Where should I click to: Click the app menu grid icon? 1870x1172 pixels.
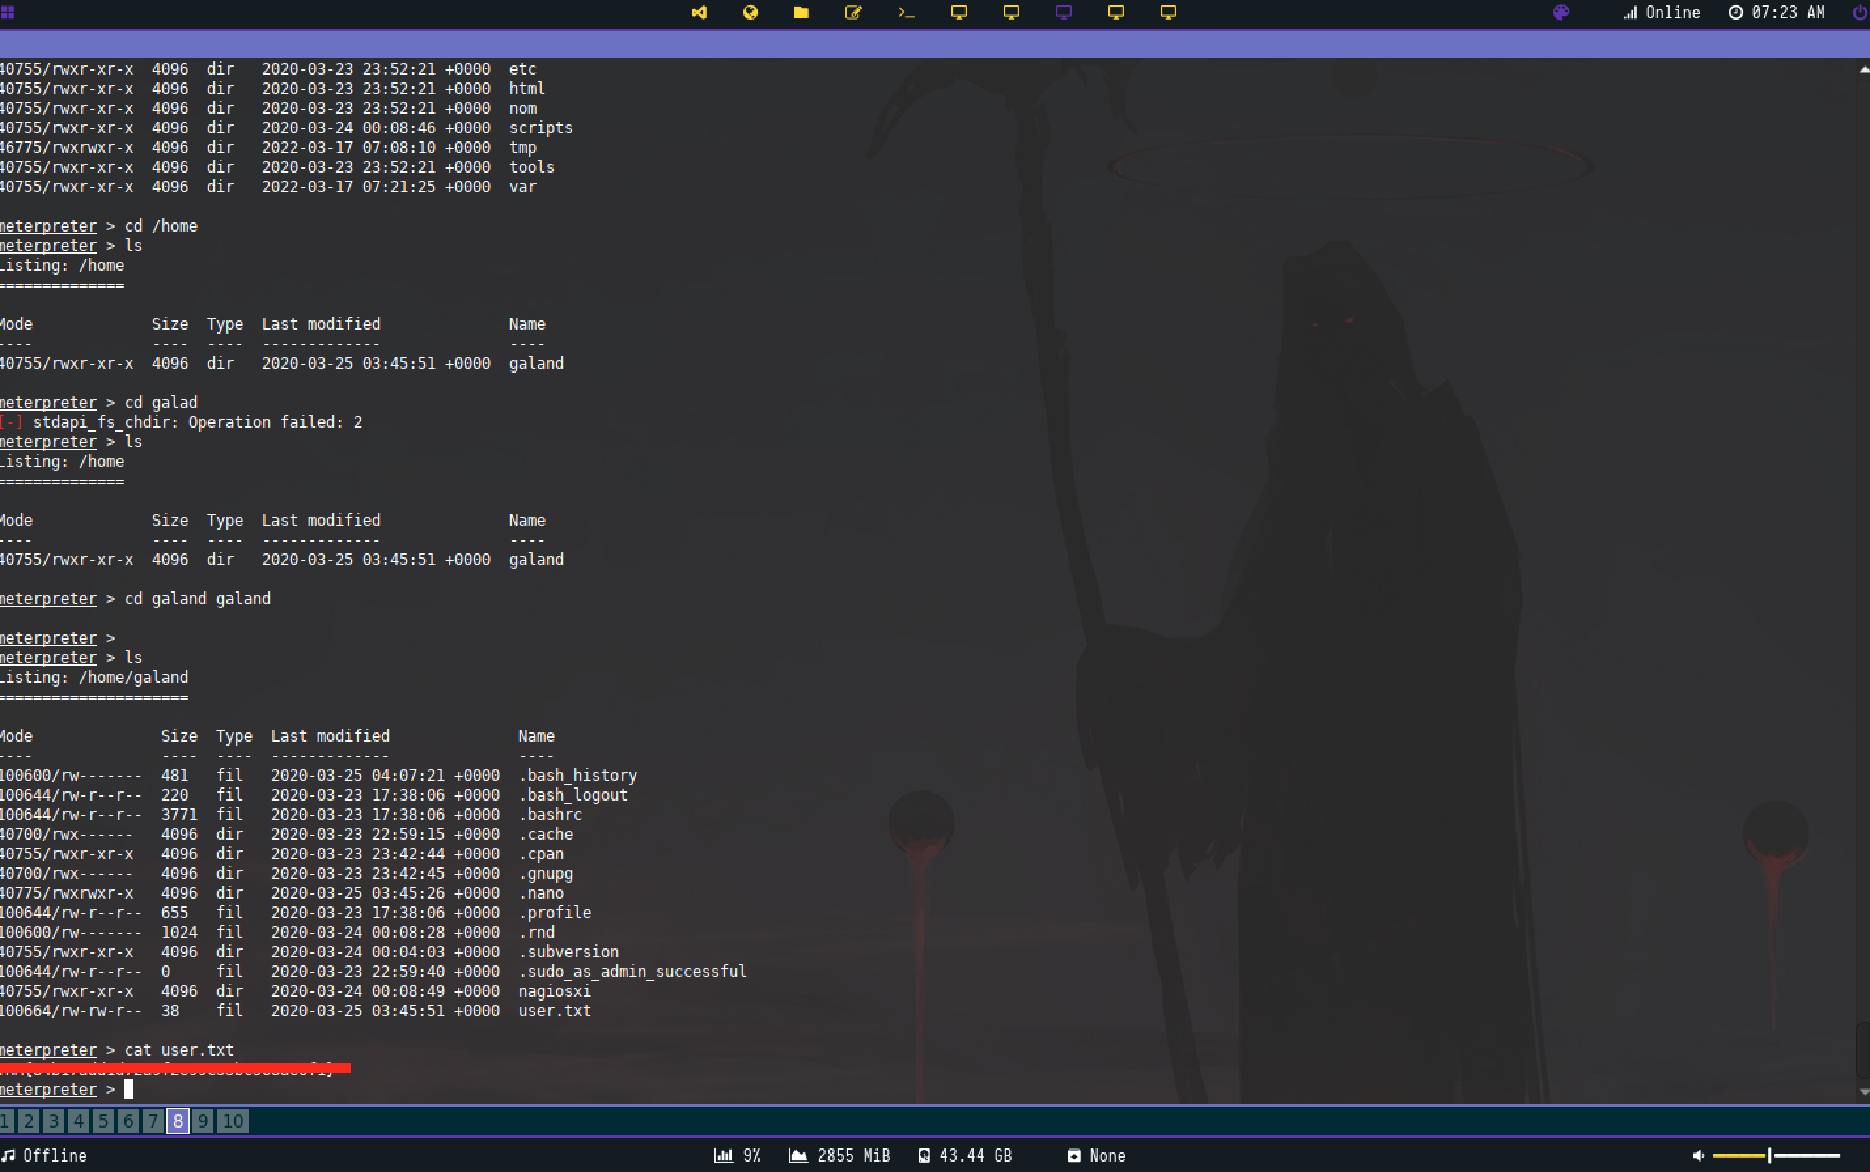8,12
